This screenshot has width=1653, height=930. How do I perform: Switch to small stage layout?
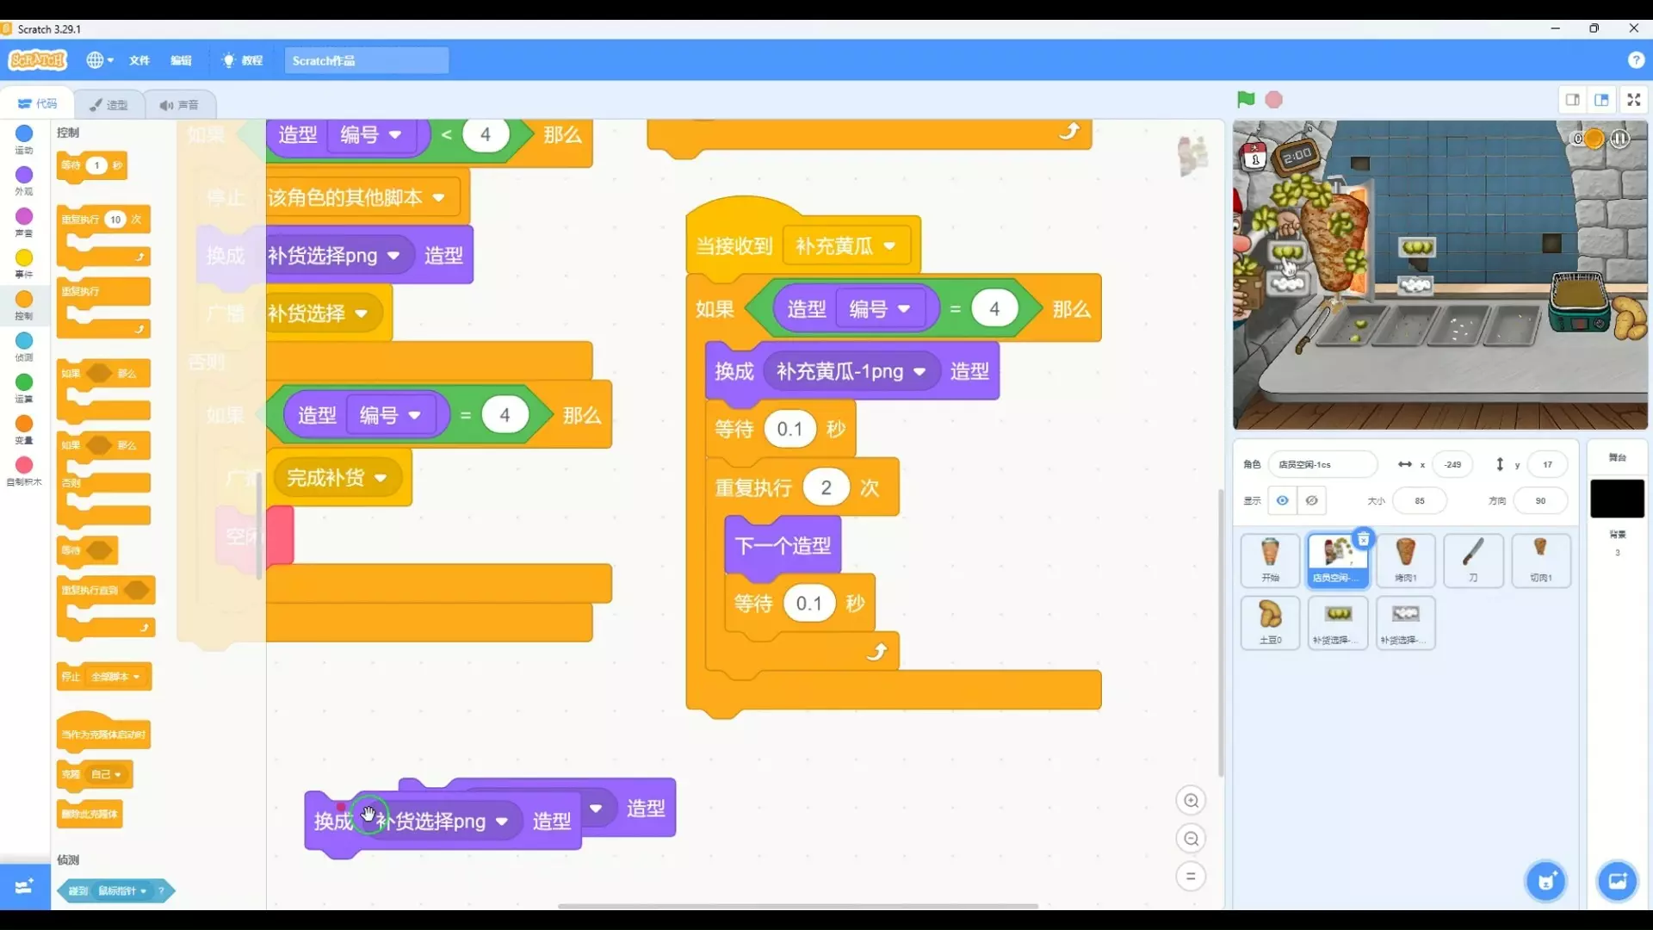pos(1572,100)
